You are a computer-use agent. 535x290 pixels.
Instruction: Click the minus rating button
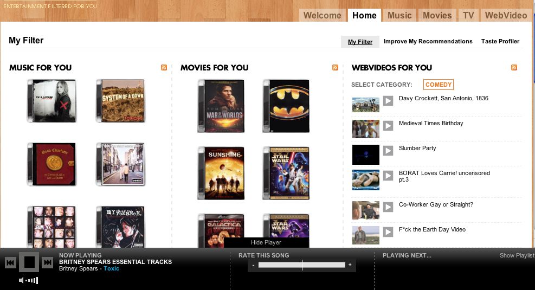253,265
